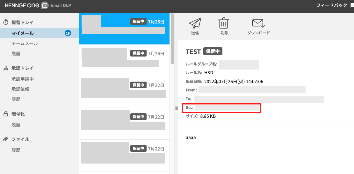This screenshot has width=354, height=174.
Task: Click the paper plane send icon
Action: pos(195,23)
